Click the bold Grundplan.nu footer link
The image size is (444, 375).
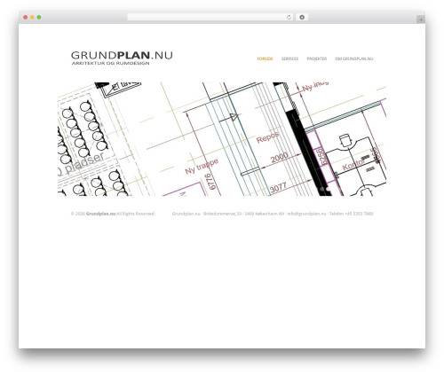(x=100, y=214)
